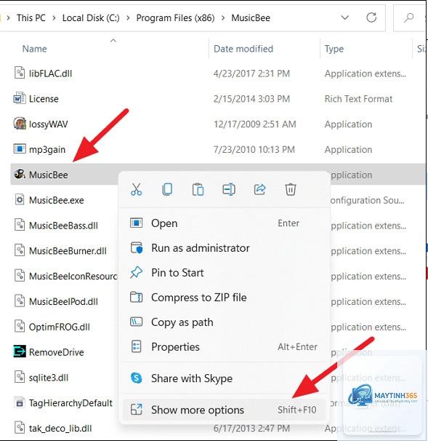Viewport: 428px width, 441px height.
Task: Select Pin to Start
Action: (225, 273)
